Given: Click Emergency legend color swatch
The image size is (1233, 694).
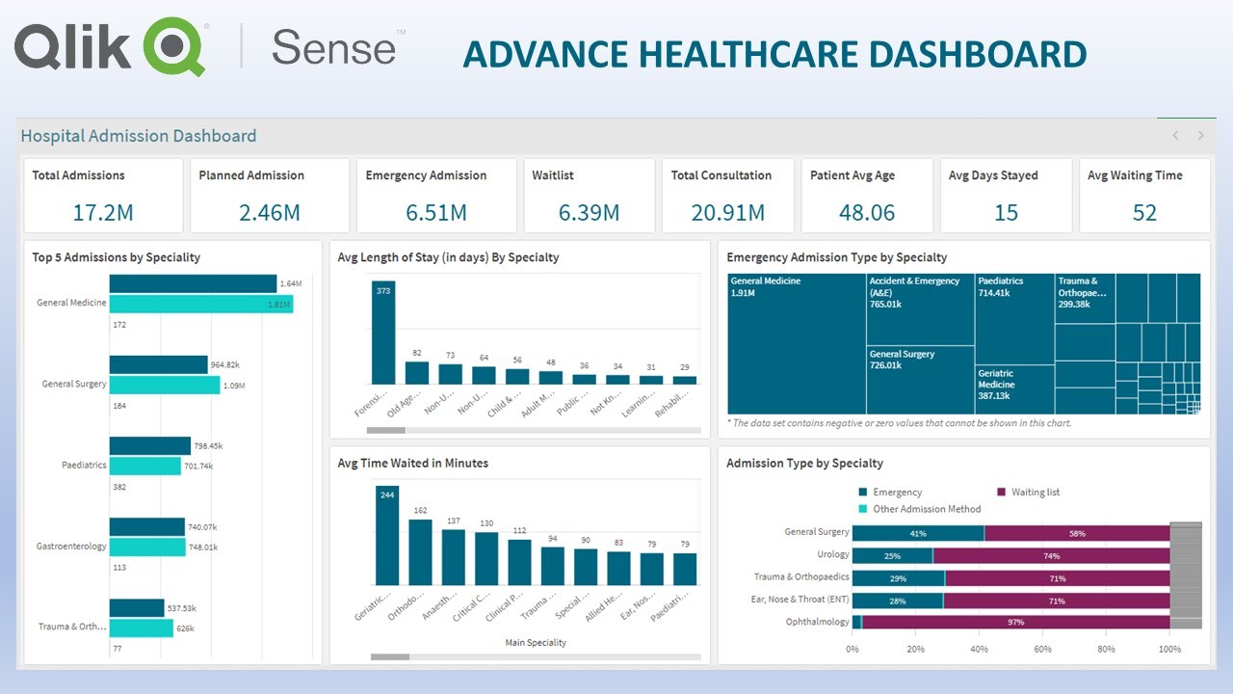Looking at the screenshot, I should (x=863, y=493).
